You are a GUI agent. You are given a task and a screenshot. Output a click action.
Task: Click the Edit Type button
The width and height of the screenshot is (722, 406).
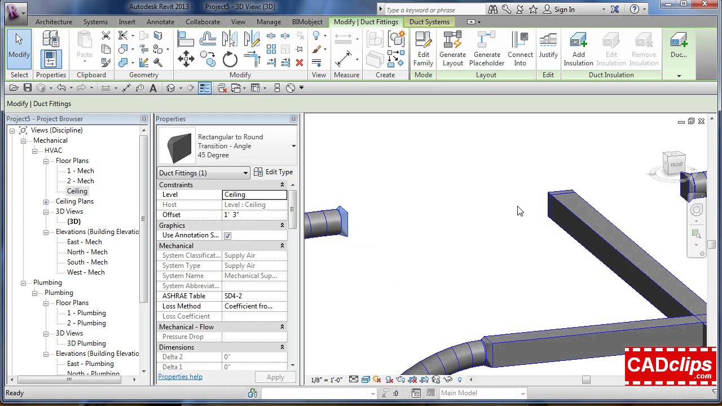pyautogui.click(x=274, y=172)
